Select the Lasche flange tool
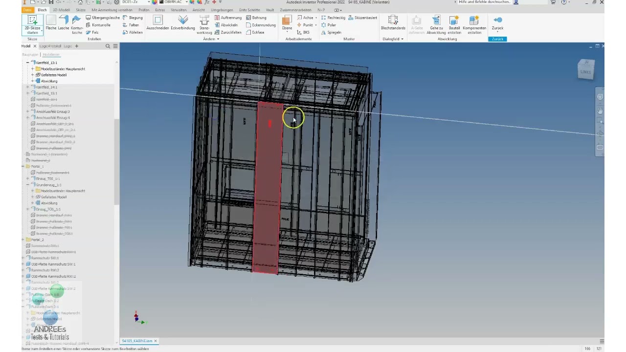Viewport: 626px width, 352px height. [x=64, y=22]
